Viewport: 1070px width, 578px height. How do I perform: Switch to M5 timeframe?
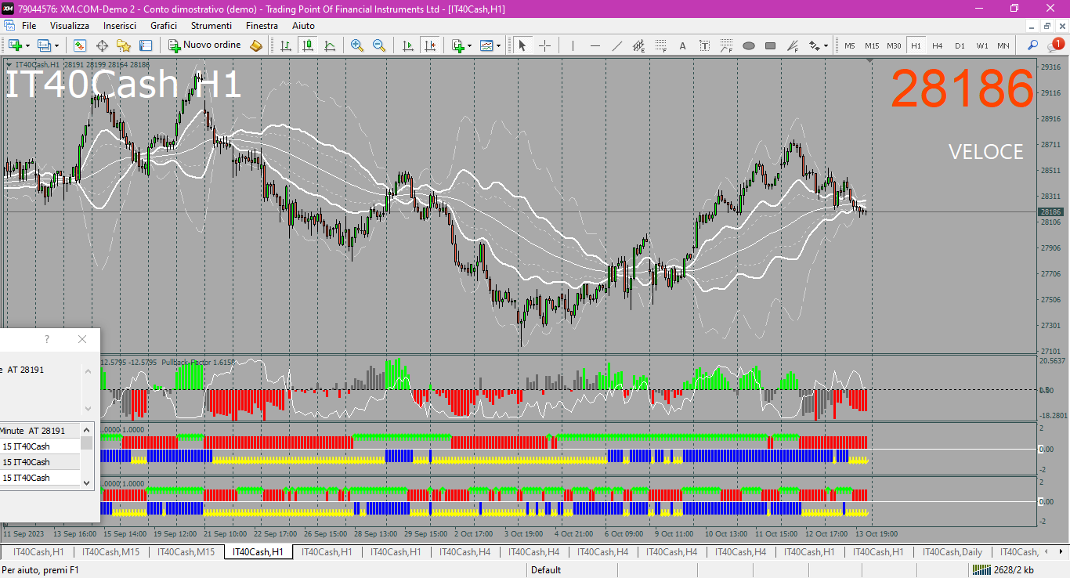click(x=850, y=45)
